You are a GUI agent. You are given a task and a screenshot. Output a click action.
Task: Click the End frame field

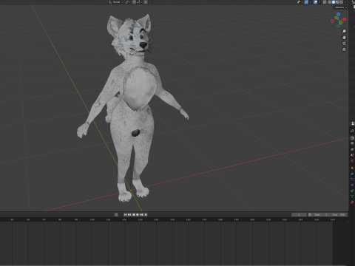click(339, 215)
